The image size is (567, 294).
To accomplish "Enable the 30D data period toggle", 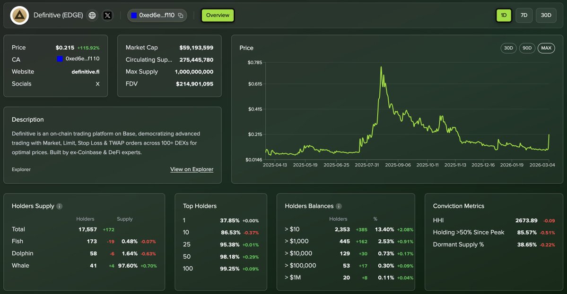I will pos(546,15).
